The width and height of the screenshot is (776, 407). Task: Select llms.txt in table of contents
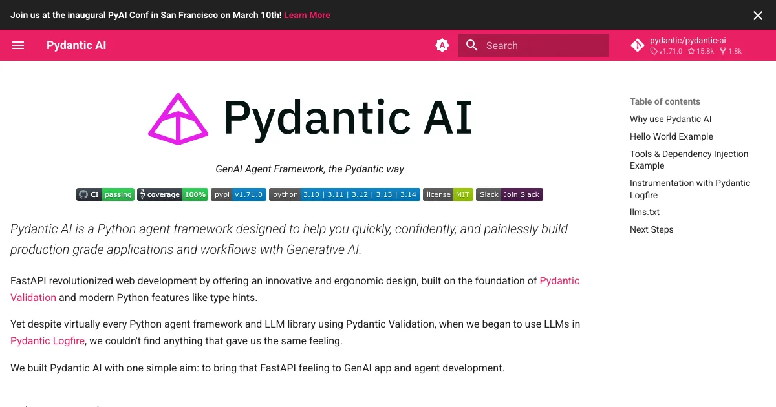[645, 212]
